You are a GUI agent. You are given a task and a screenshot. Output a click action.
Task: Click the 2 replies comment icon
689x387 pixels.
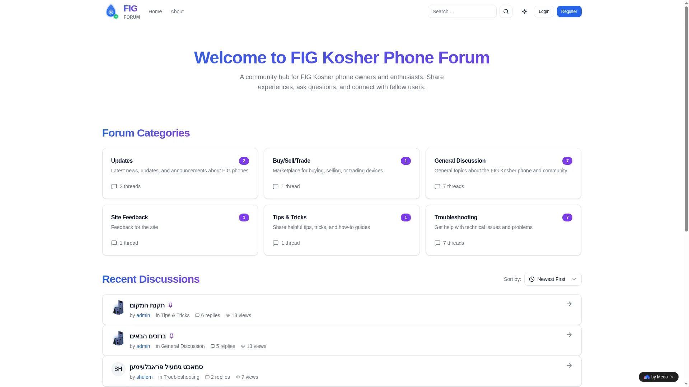207,377
